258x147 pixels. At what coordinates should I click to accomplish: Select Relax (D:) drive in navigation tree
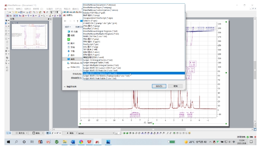pyautogui.click(x=74, y=67)
